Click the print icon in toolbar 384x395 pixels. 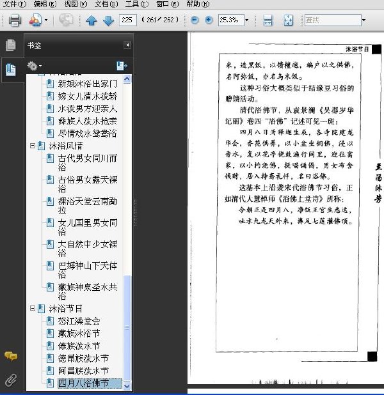coord(15,20)
